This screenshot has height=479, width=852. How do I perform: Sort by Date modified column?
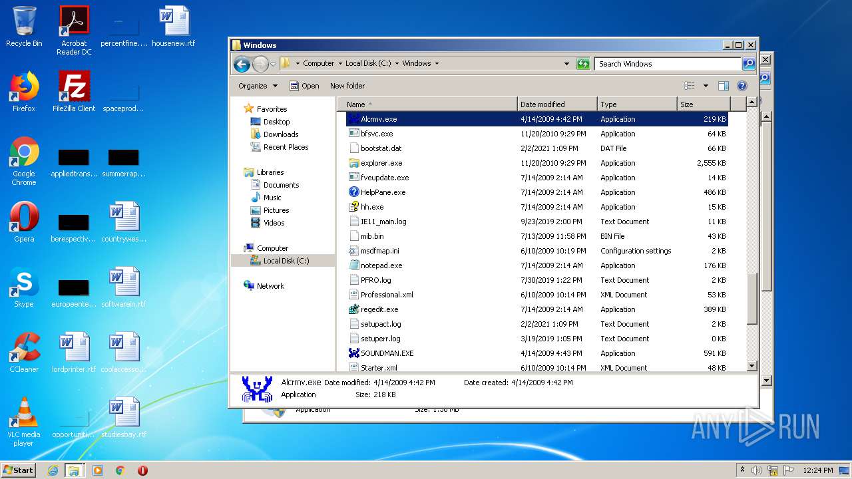[557, 104]
